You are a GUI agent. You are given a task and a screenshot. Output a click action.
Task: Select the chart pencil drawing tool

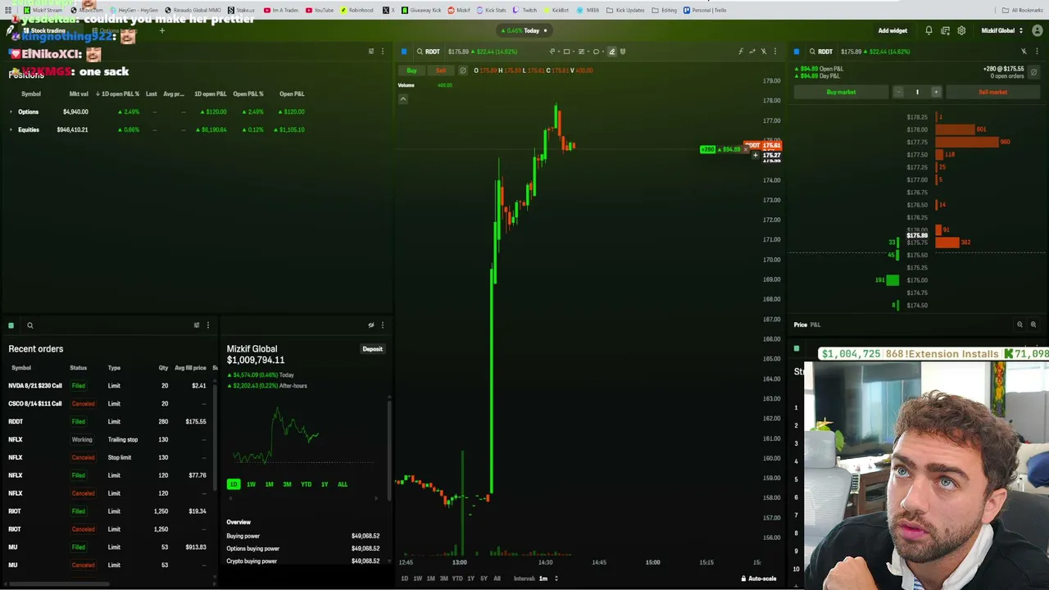pos(611,52)
